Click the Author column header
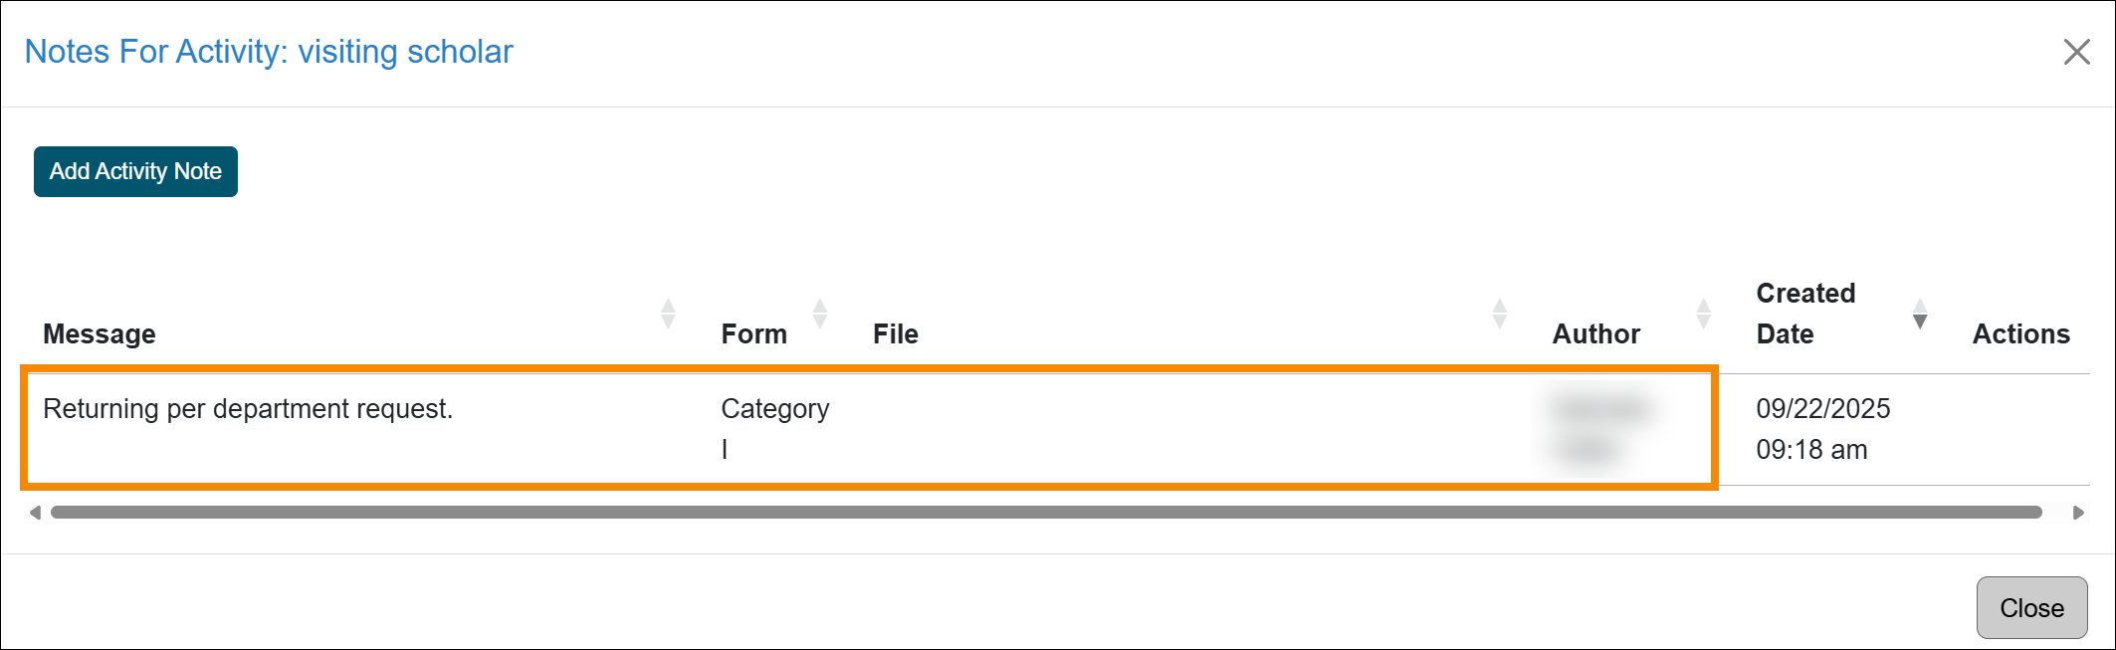Image resolution: width=2116 pixels, height=650 pixels. tap(1595, 333)
